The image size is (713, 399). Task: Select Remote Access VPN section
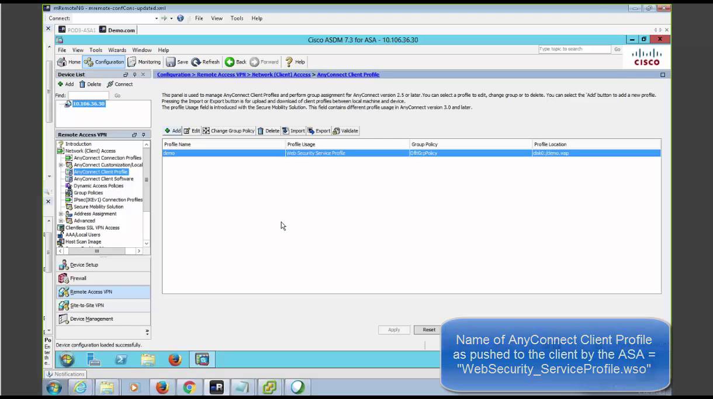[103, 292]
